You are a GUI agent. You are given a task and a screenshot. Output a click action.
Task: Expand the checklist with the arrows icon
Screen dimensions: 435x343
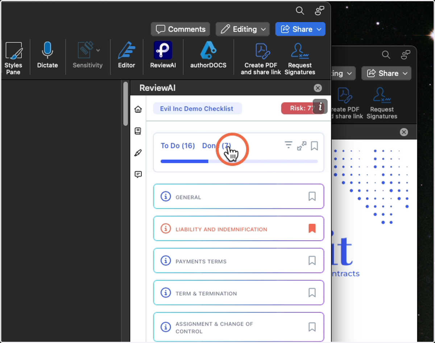pos(302,146)
